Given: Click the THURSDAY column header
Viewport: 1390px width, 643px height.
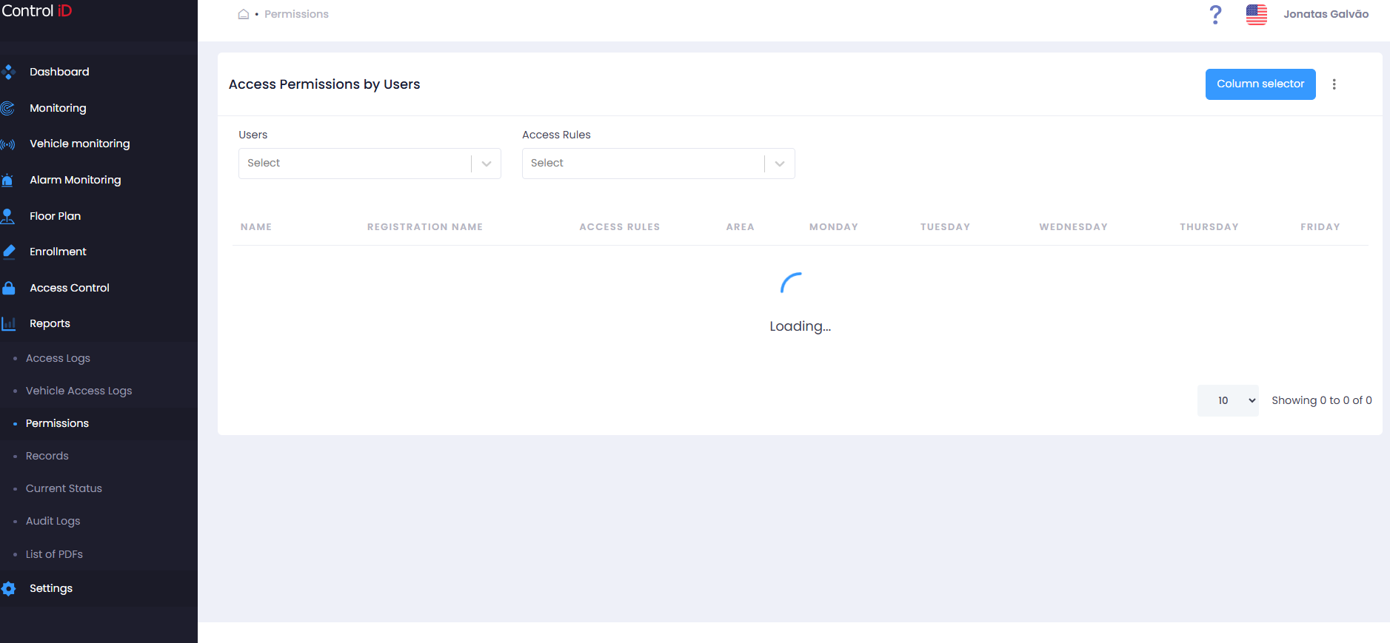Looking at the screenshot, I should tap(1209, 227).
